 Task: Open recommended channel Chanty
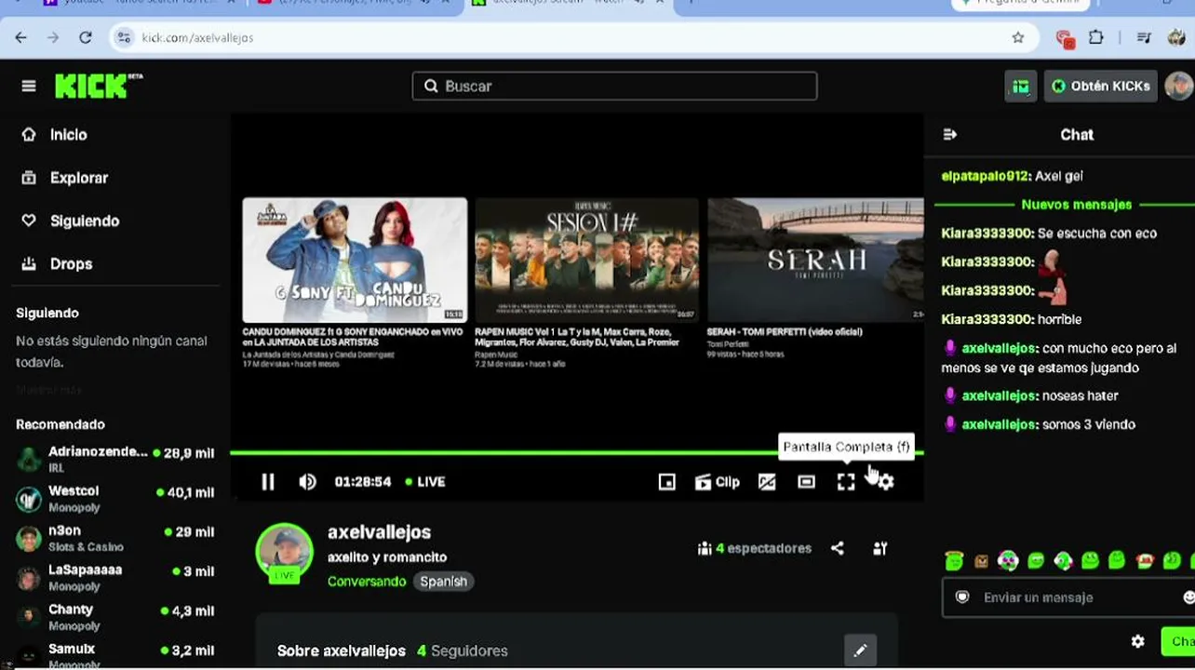(x=115, y=617)
